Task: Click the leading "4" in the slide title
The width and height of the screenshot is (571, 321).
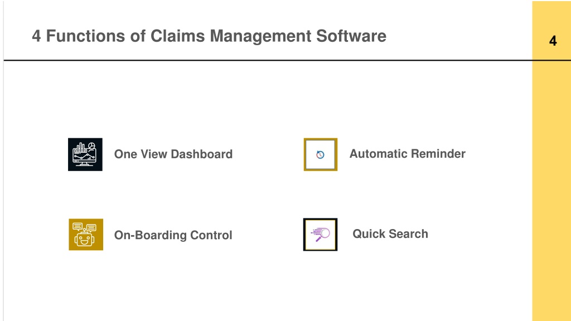Action: click(x=36, y=36)
